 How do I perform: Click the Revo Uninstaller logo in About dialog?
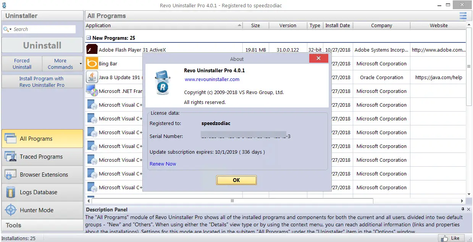(163, 82)
